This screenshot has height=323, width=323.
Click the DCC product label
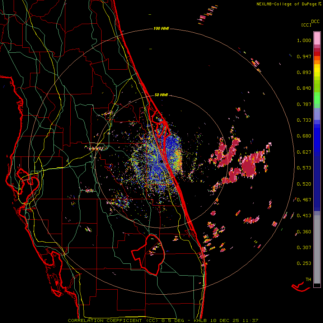coord(315,22)
